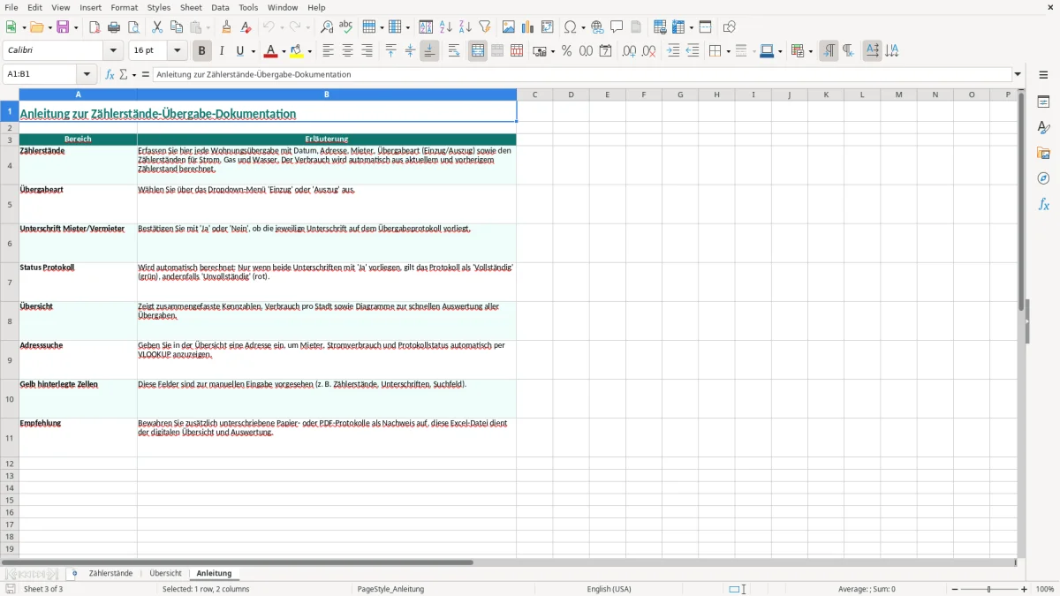
Task: Open the Functions sidebar deck
Action: pos(1043,205)
